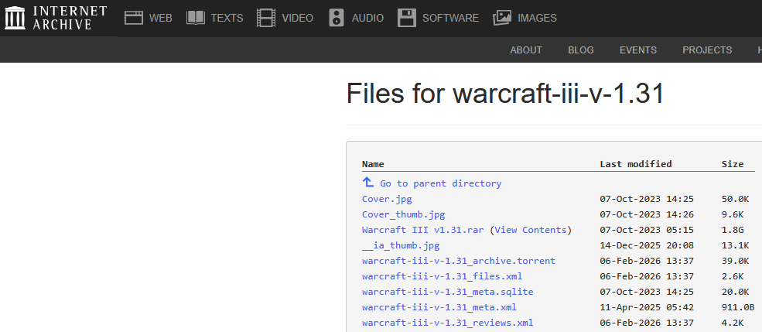Click the 9.6K size value
The image size is (762, 332).
point(733,214)
